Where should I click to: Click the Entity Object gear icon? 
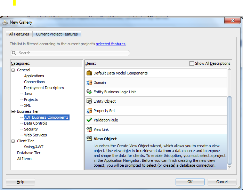(89, 101)
